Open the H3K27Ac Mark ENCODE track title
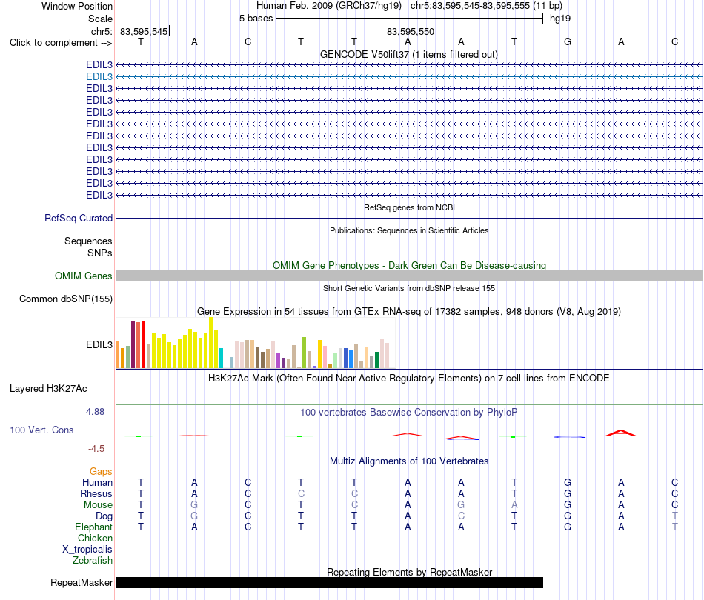 (408, 379)
